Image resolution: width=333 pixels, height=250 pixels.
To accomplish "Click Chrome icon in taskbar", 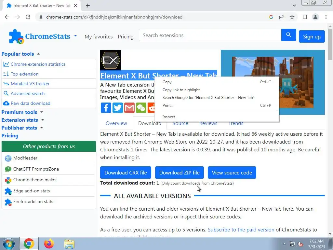I will [x=29, y=243].
